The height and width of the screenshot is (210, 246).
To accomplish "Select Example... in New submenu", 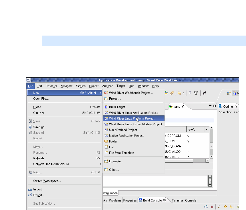I will (134, 161).
